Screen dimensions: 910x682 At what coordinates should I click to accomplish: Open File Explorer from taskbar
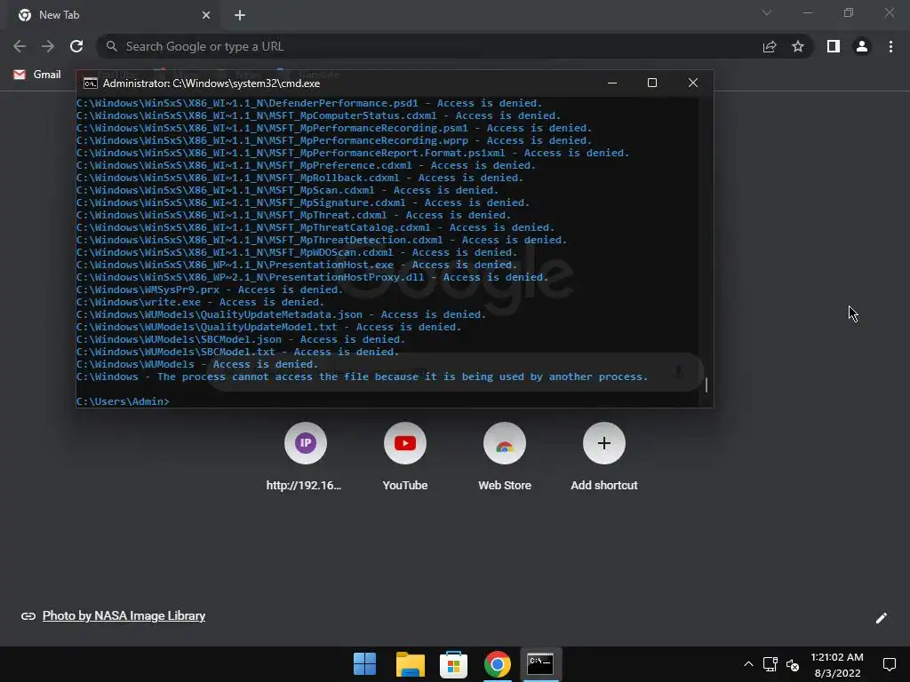411,664
